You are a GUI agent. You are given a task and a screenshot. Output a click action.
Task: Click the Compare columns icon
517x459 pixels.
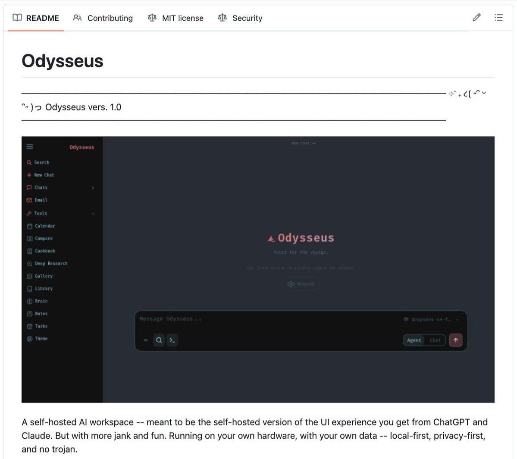(x=30, y=239)
